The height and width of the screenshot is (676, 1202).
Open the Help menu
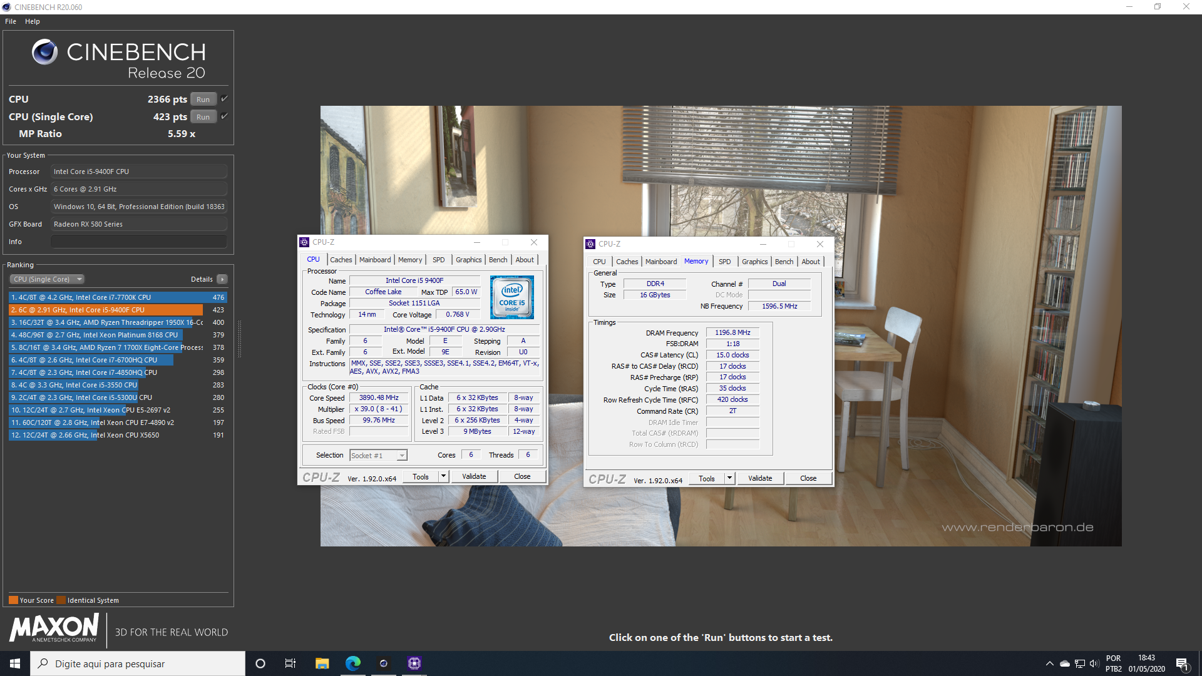tap(33, 21)
